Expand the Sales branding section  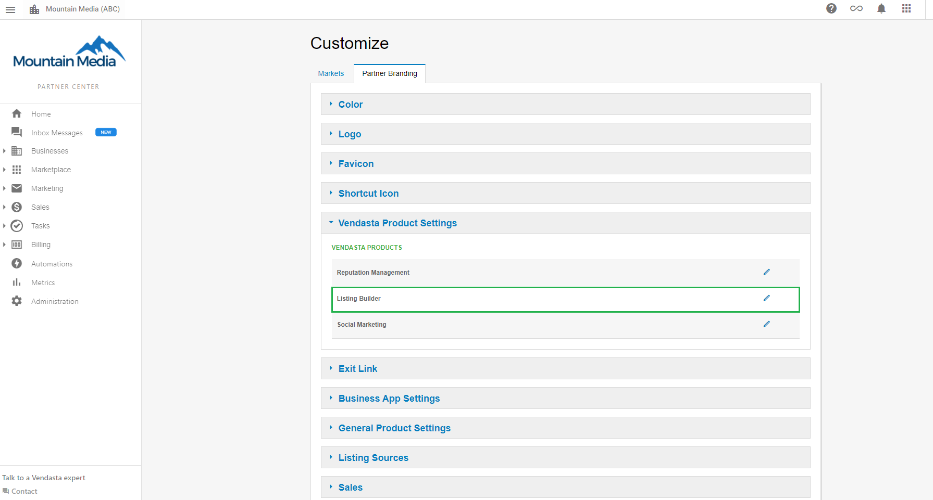(x=565, y=487)
